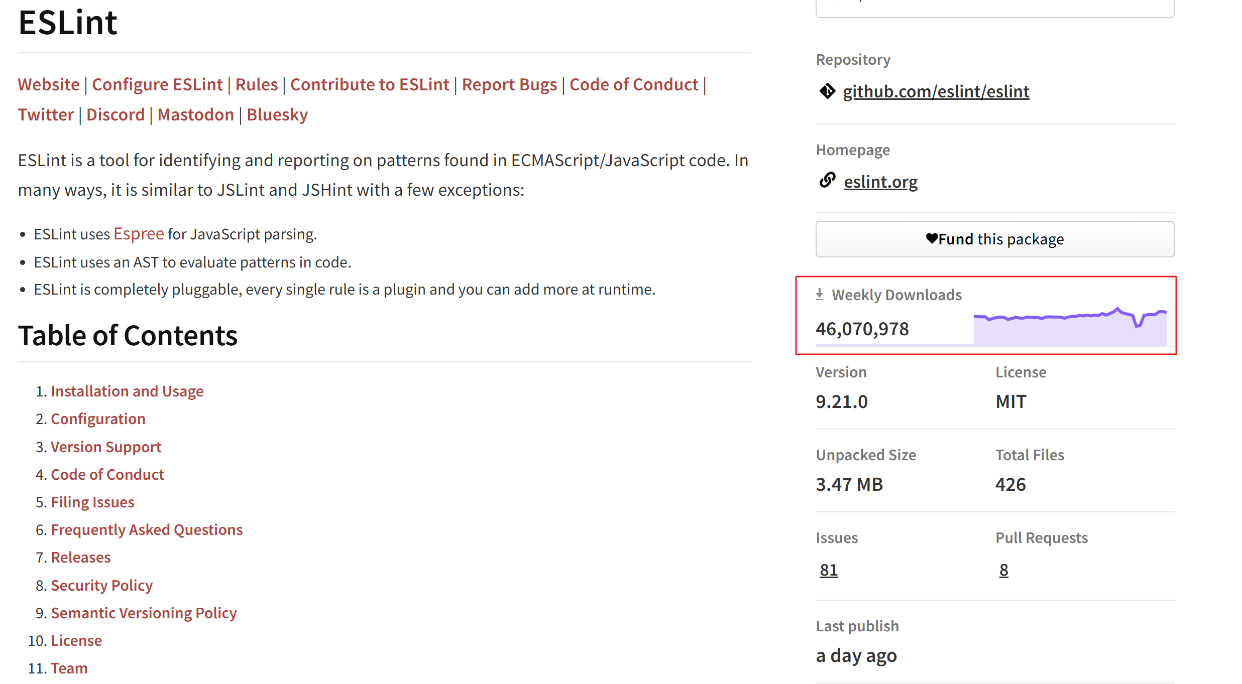Jump to Semantic Versioning Policy section
The width and height of the screenshot is (1242, 684).
pyautogui.click(x=144, y=613)
